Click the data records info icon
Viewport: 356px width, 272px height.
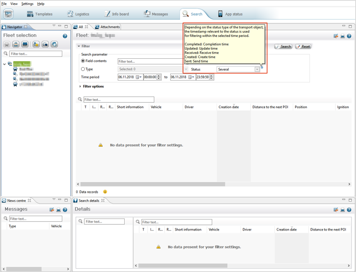(105, 192)
